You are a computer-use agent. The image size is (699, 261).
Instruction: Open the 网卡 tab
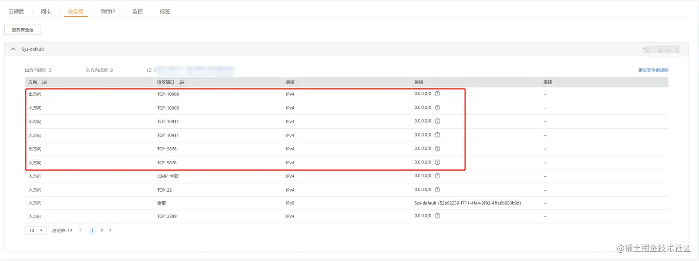click(x=46, y=11)
